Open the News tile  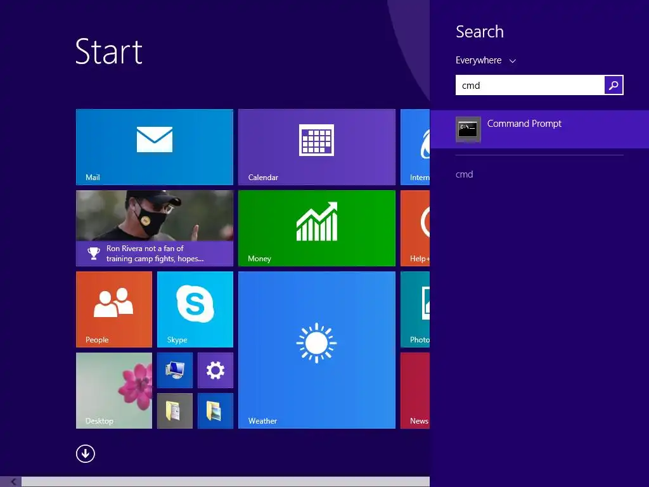pos(415,391)
